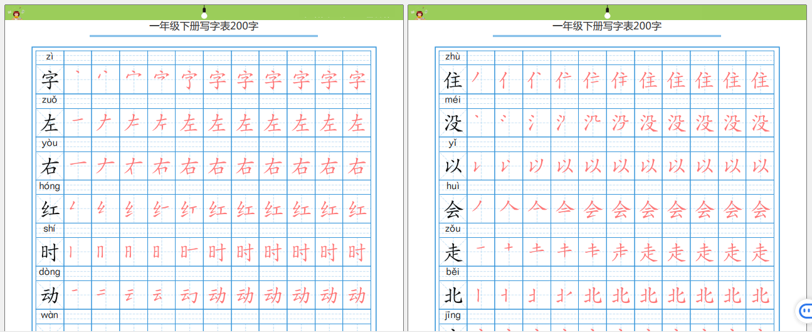The height and width of the screenshot is (333, 812).
Task: Open the floating blue chat assistant bubble
Action: (x=805, y=310)
